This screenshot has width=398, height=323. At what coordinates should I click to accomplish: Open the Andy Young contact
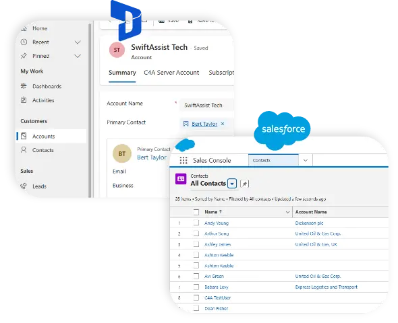pos(217,223)
